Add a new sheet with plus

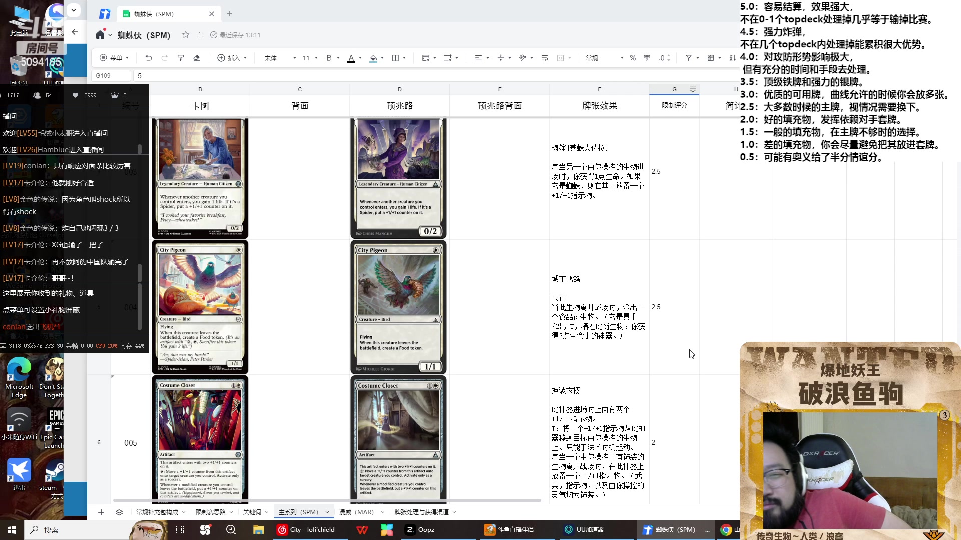(101, 512)
